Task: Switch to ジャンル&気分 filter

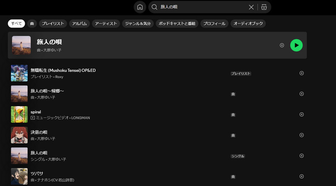Action: pos(138,23)
